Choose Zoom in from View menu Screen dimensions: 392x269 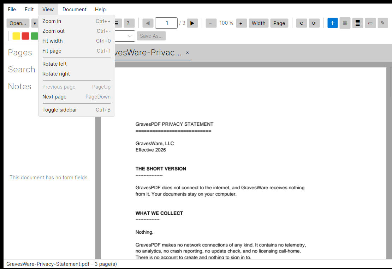pyautogui.click(x=77, y=21)
